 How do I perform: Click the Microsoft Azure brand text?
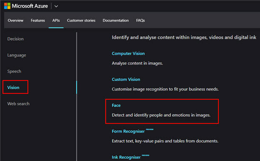pos(30,6)
